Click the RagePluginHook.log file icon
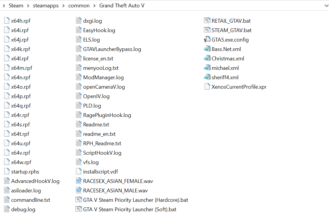The width and height of the screenshot is (329, 218). tap(79, 115)
